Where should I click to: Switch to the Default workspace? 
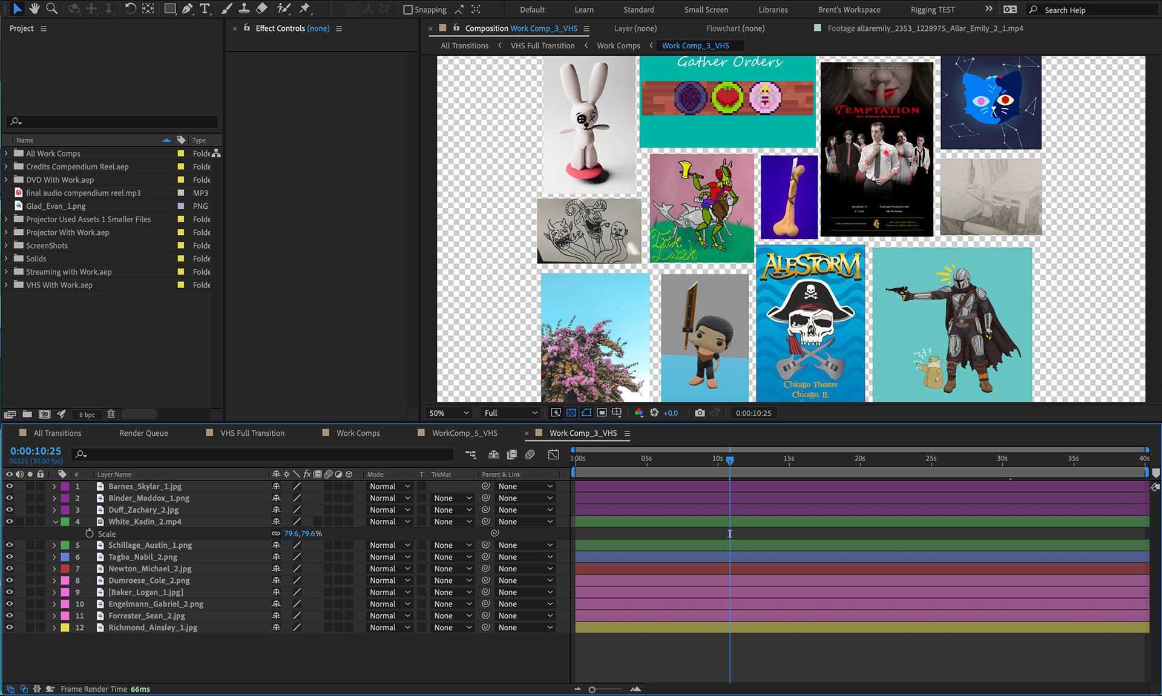pos(533,10)
